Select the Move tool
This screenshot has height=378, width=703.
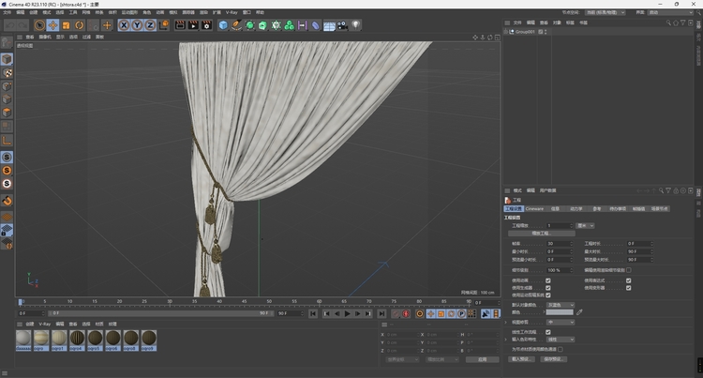point(52,25)
